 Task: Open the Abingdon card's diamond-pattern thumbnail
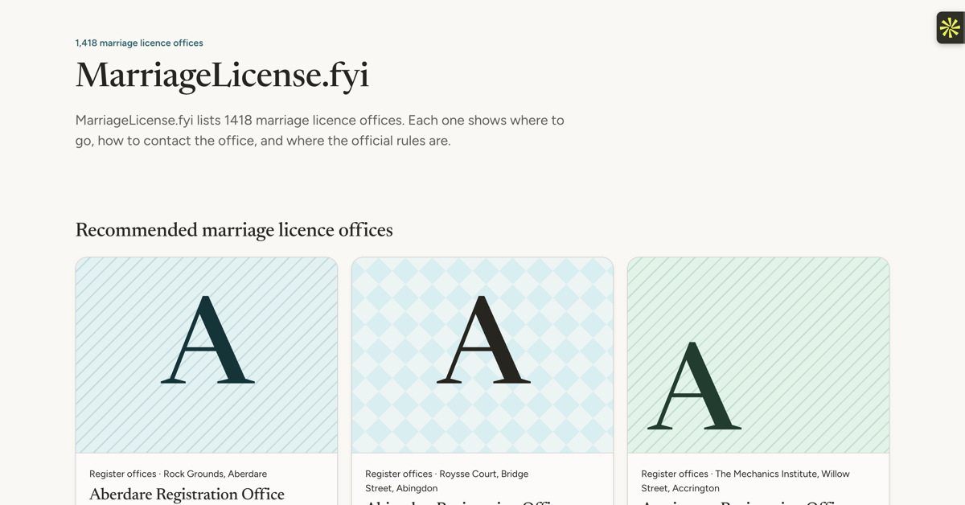[482, 355]
